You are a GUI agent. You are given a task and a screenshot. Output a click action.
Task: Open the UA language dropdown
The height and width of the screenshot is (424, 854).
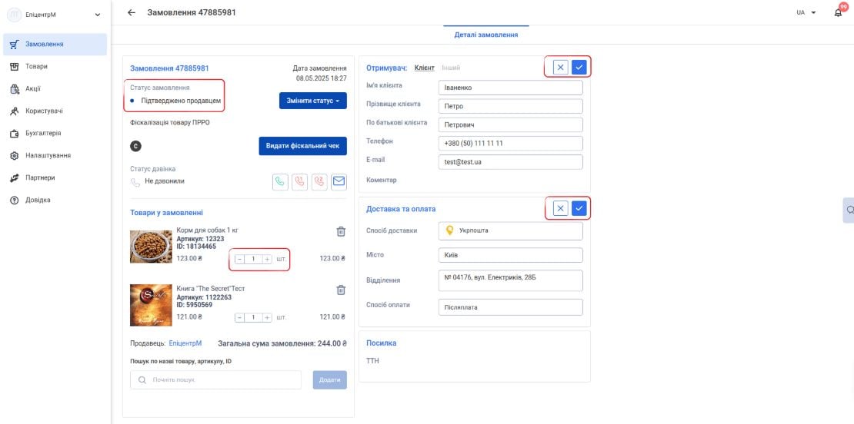806,12
